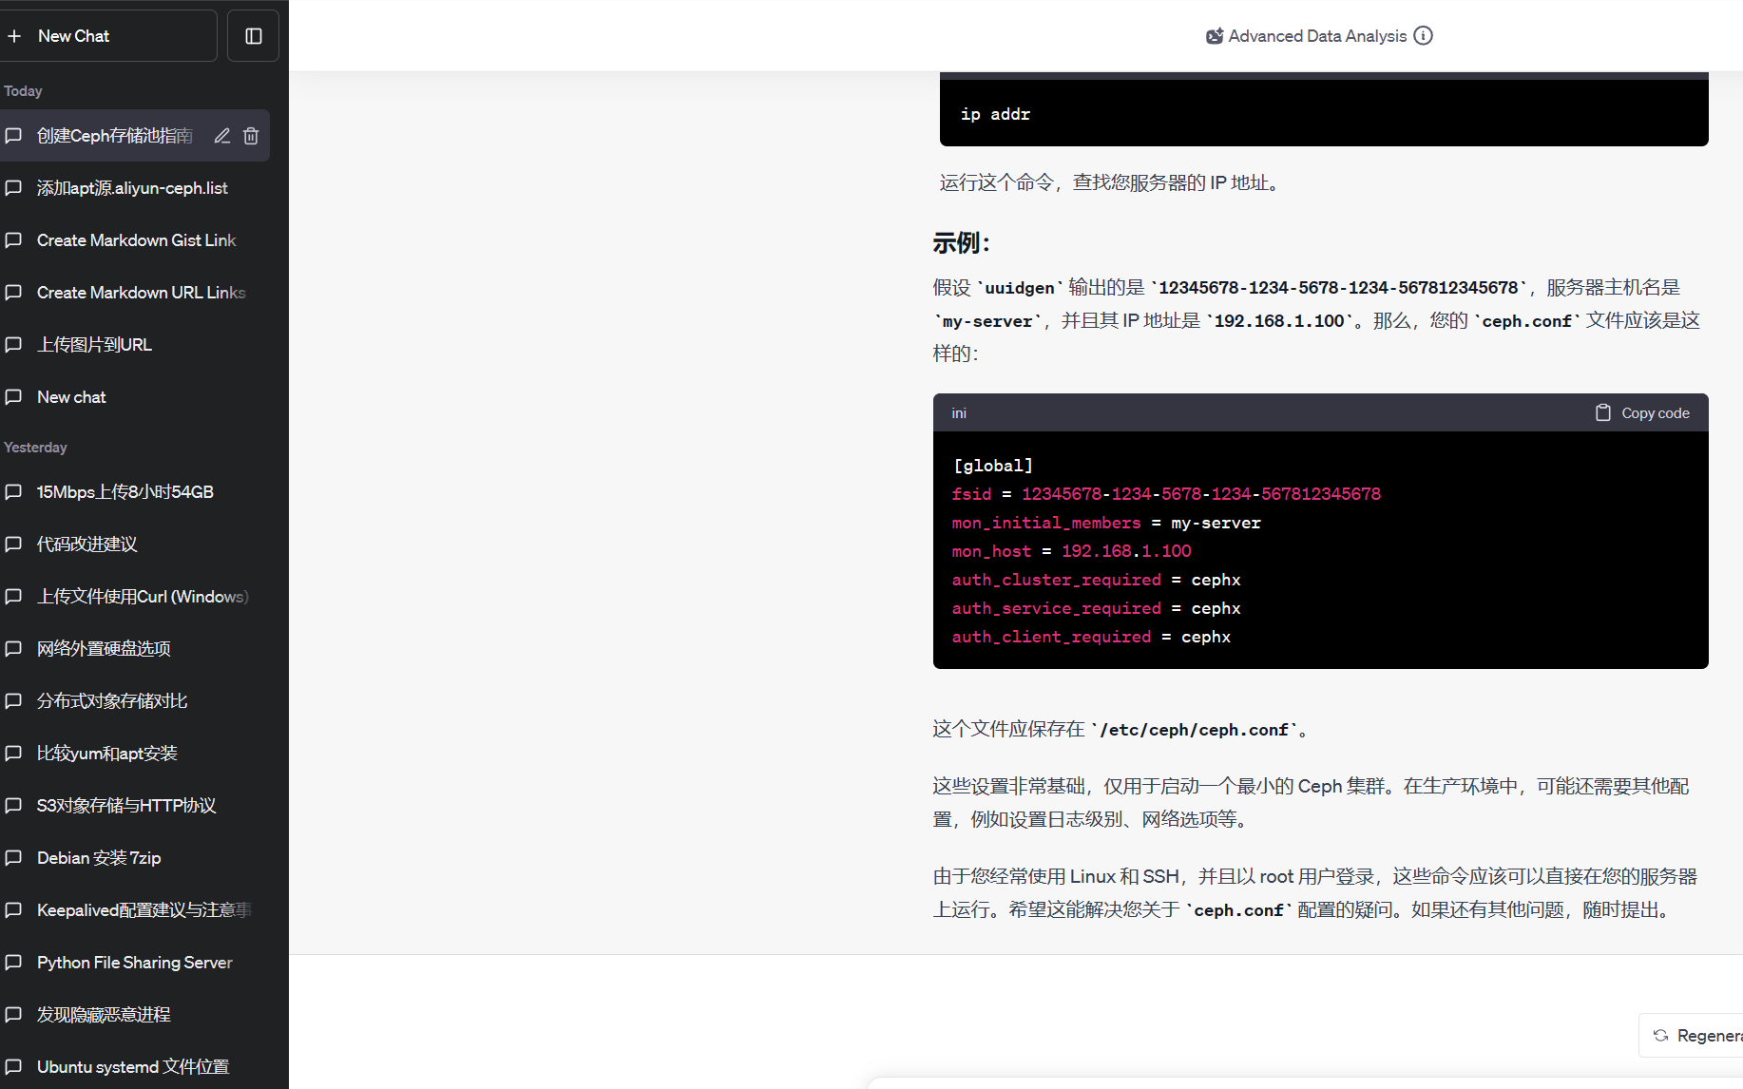Open Ubuntu systemd 文件位置 conversation
The width and height of the screenshot is (1743, 1089).
click(x=133, y=1067)
